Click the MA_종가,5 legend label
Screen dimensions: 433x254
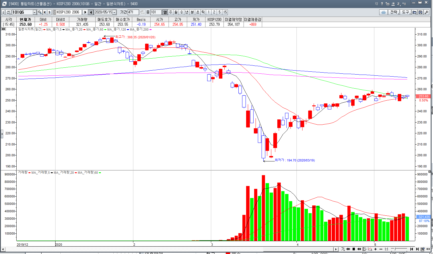pyautogui.click(x=54, y=29)
